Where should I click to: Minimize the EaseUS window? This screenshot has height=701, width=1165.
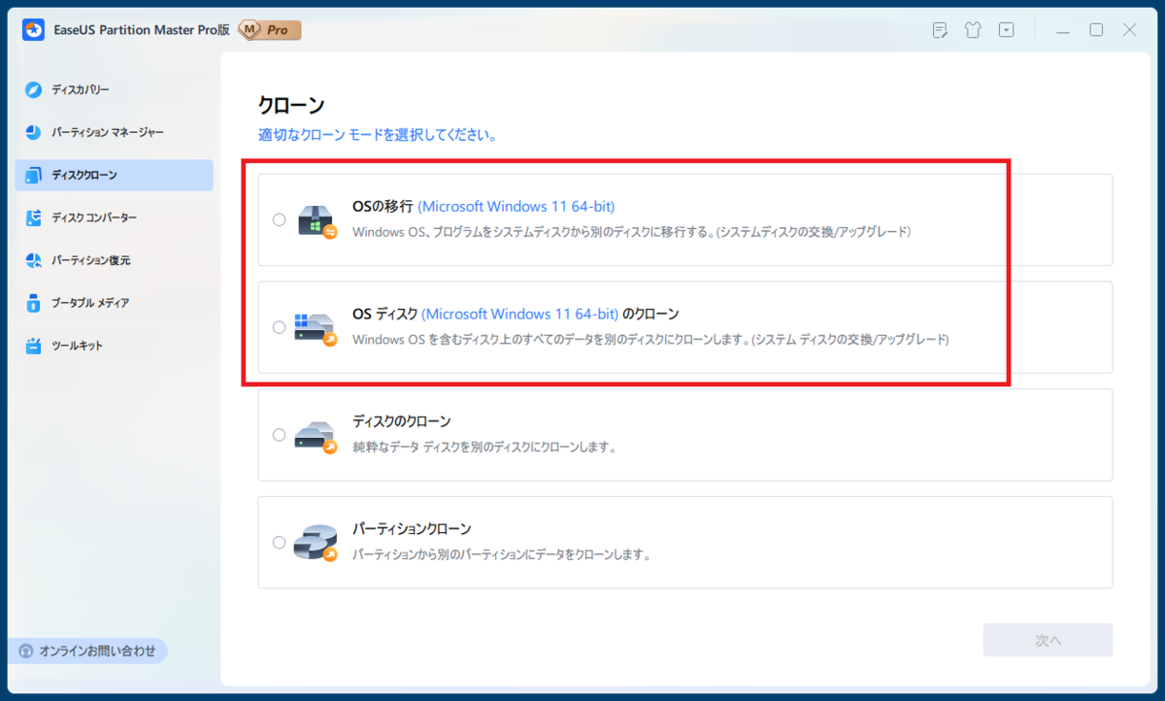click(1063, 30)
